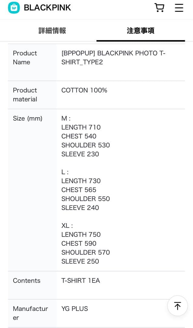Select the BLACKPINK PHOTO T-SHIRT_TYPE2 text
The image size is (193, 328).
[x=113, y=58]
